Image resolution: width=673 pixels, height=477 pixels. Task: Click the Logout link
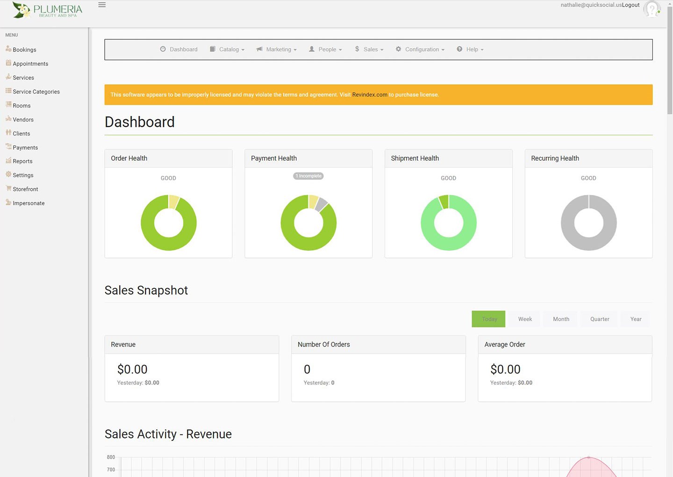630,5
